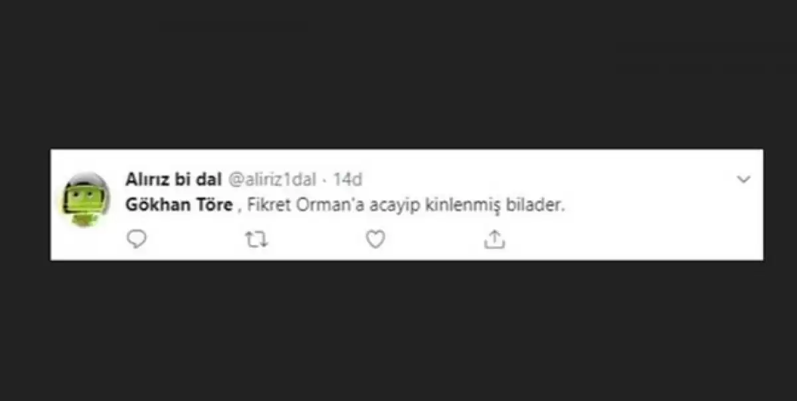Click the @aliriz1dal handle
Image resolution: width=797 pixels, height=401 pixels.
272,179
